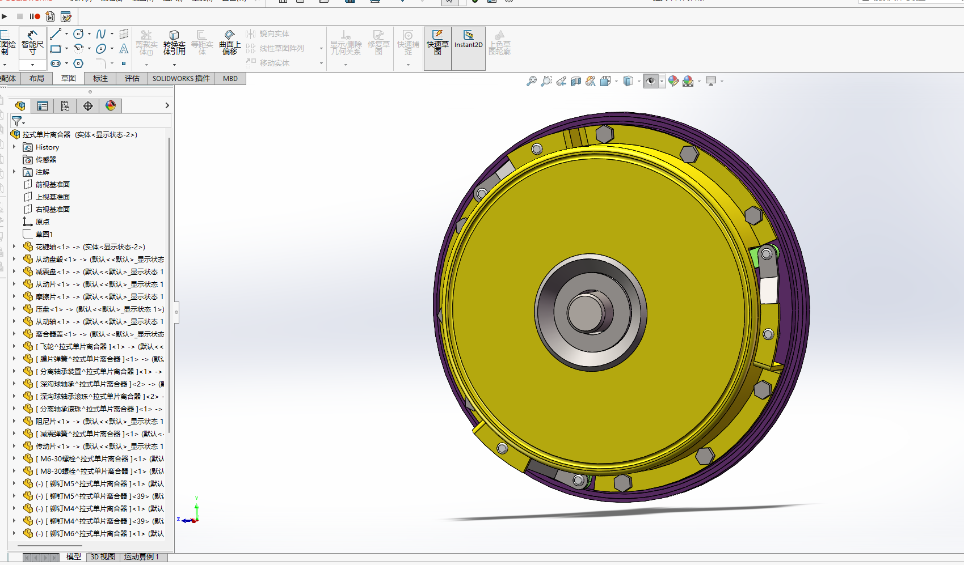The image size is (964, 565).
Task: Open the Display Style dropdown arrow
Action: point(639,82)
